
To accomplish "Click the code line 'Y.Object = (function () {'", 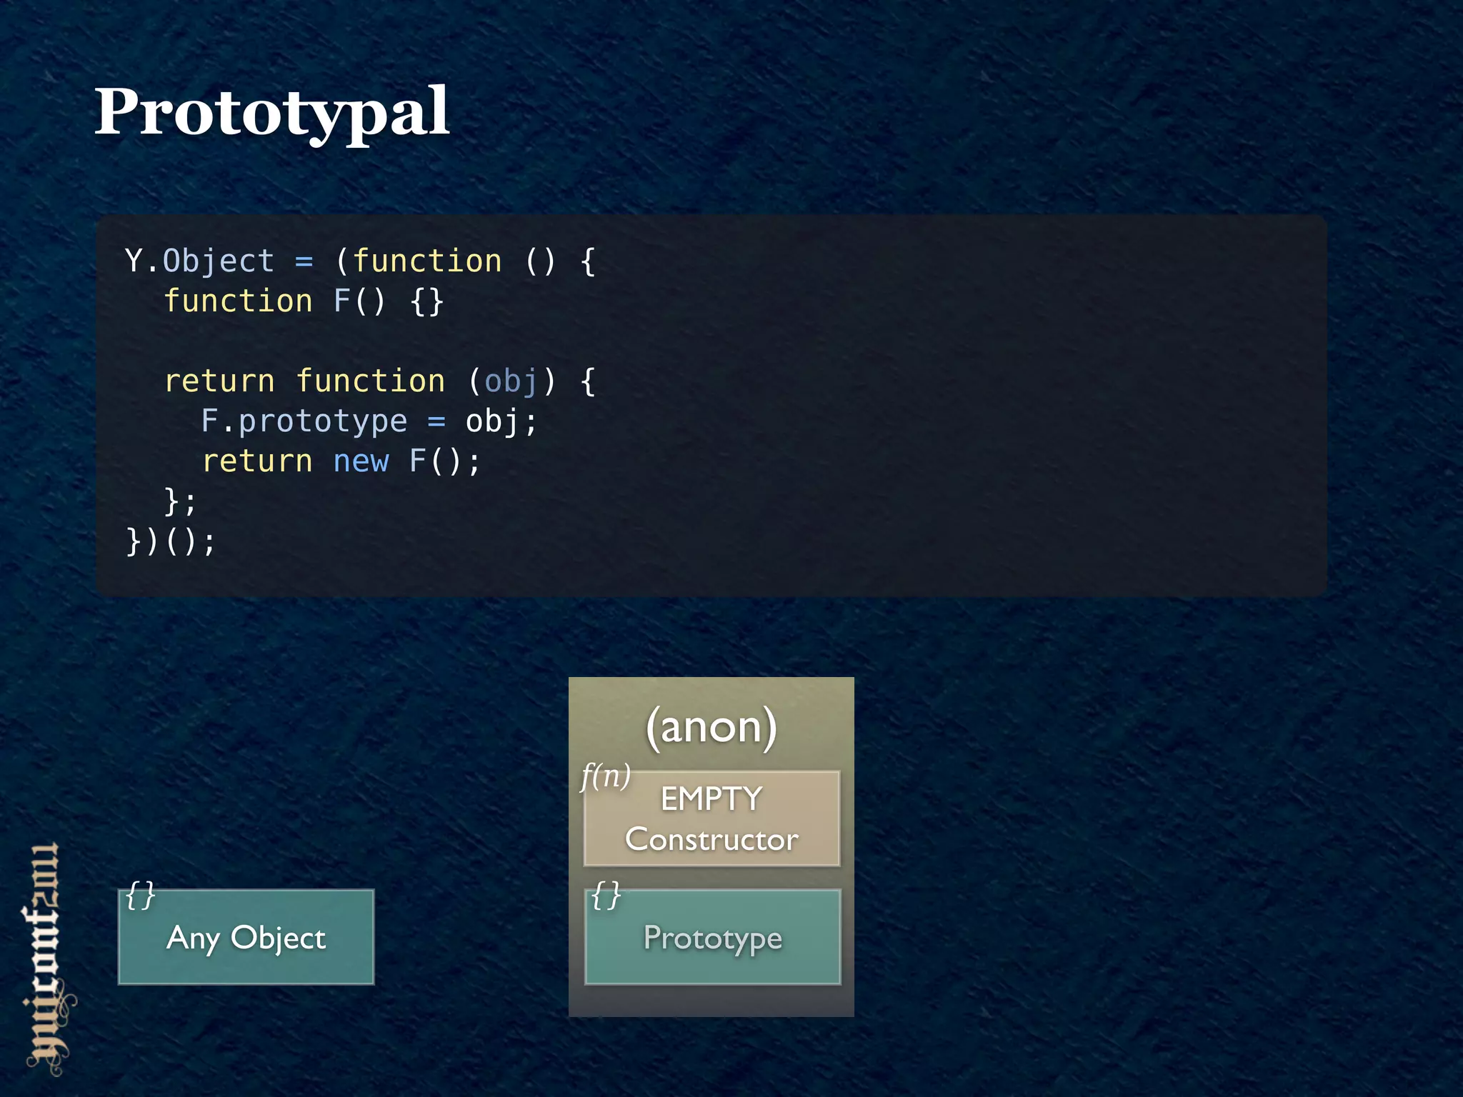I will (x=361, y=261).
